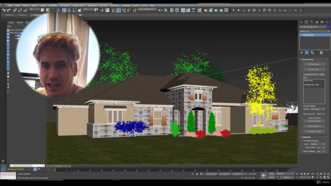
Task: Open the Toggle Ribbon icon
Action: coord(183,10)
